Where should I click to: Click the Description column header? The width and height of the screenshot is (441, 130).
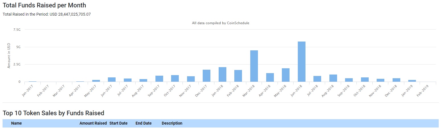172,123
